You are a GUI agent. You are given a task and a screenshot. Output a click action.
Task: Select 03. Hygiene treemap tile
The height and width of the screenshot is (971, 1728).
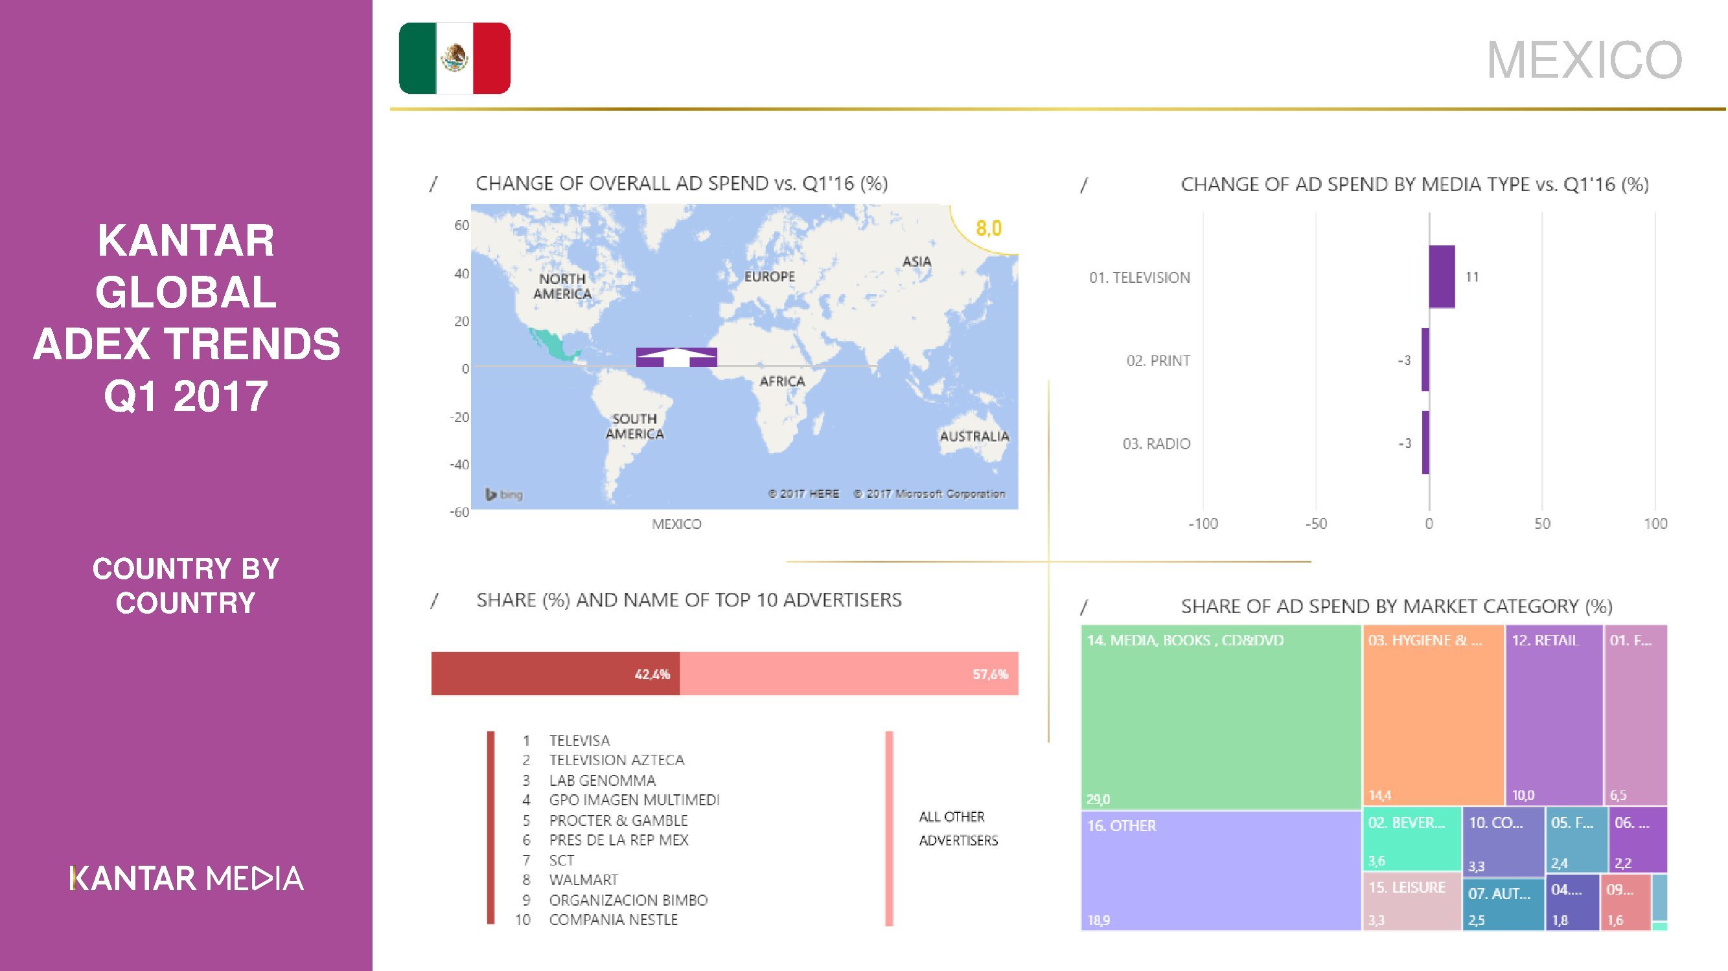[x=1433, y=715]
